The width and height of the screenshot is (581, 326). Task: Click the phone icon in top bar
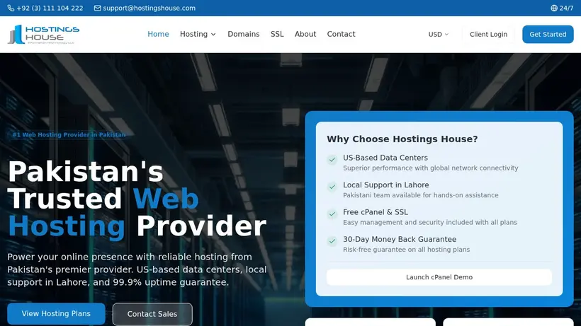pos(11,8)
